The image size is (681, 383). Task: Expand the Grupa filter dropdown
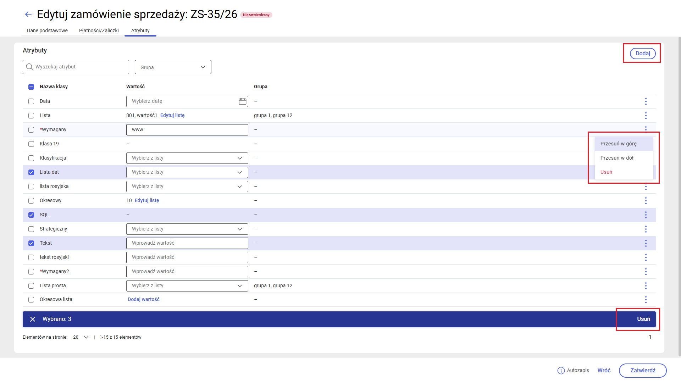[x=173, y=67]
